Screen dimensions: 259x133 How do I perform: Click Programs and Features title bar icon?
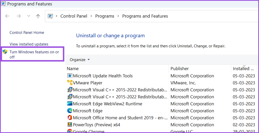(4, 4)
